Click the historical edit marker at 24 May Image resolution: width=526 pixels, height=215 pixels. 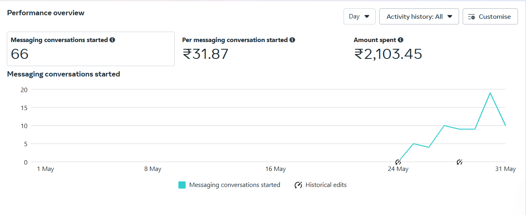tap(398, 162)
